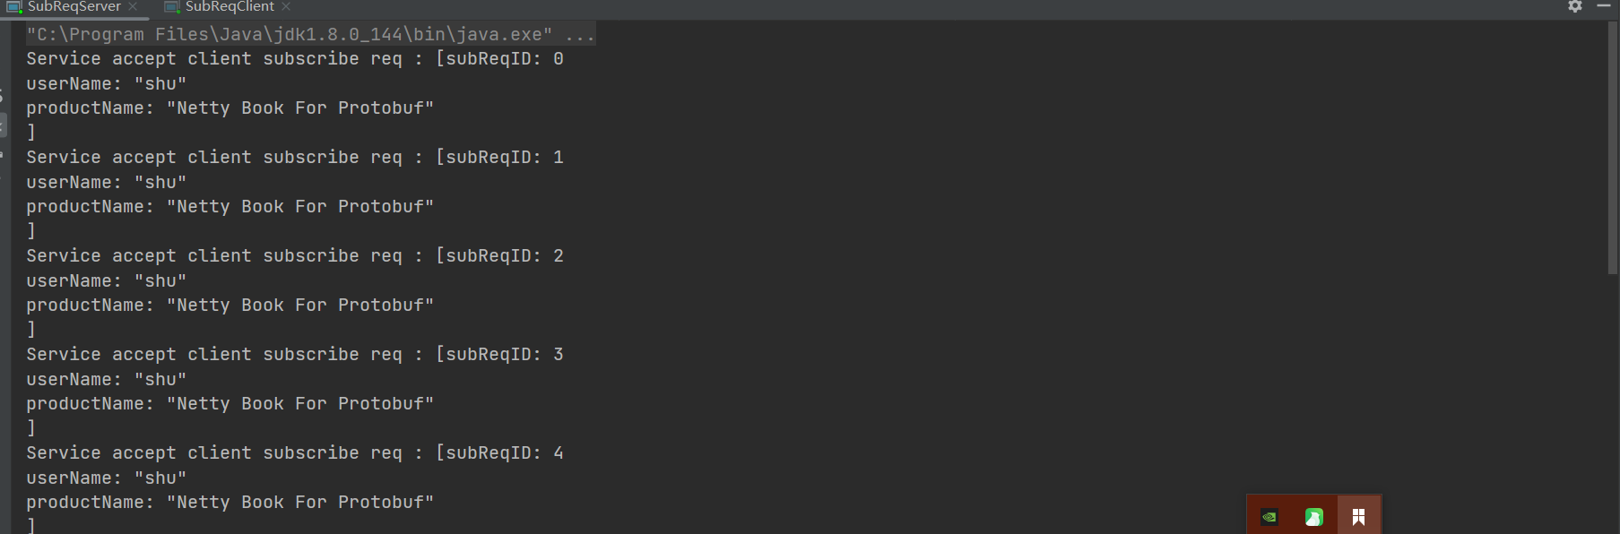Image resolution: width=1620 pixels, height=534 pixels.
Task: Click the console line with subReqID: 3
Action: point(294,355)
